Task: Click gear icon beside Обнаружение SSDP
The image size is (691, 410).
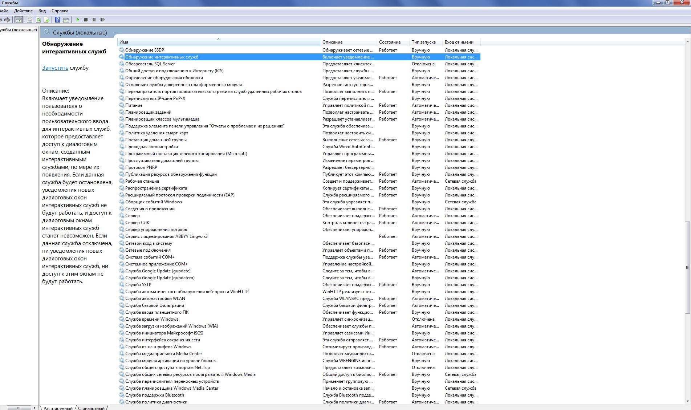Action: coord(122,50)
